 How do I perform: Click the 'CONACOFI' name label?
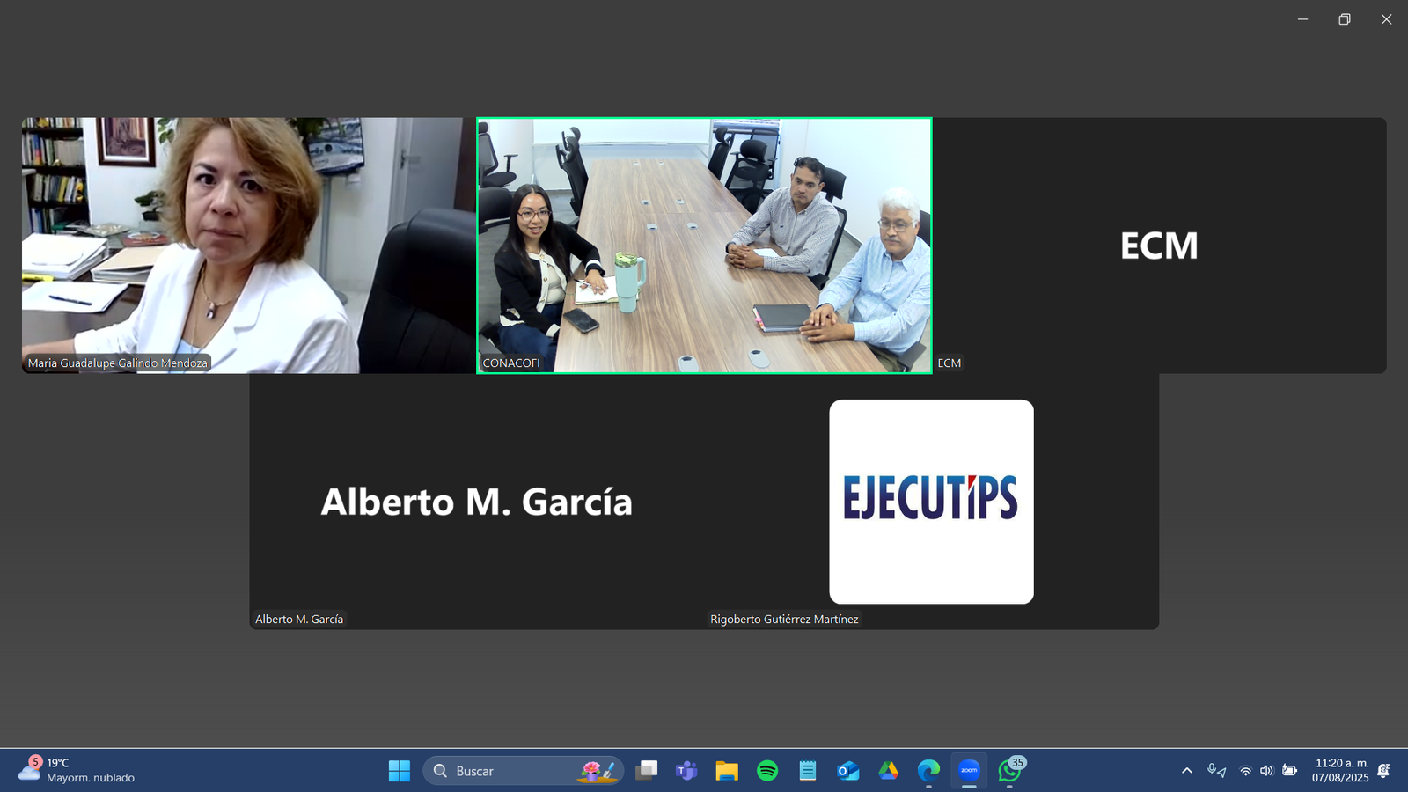(x=511, y=363)
